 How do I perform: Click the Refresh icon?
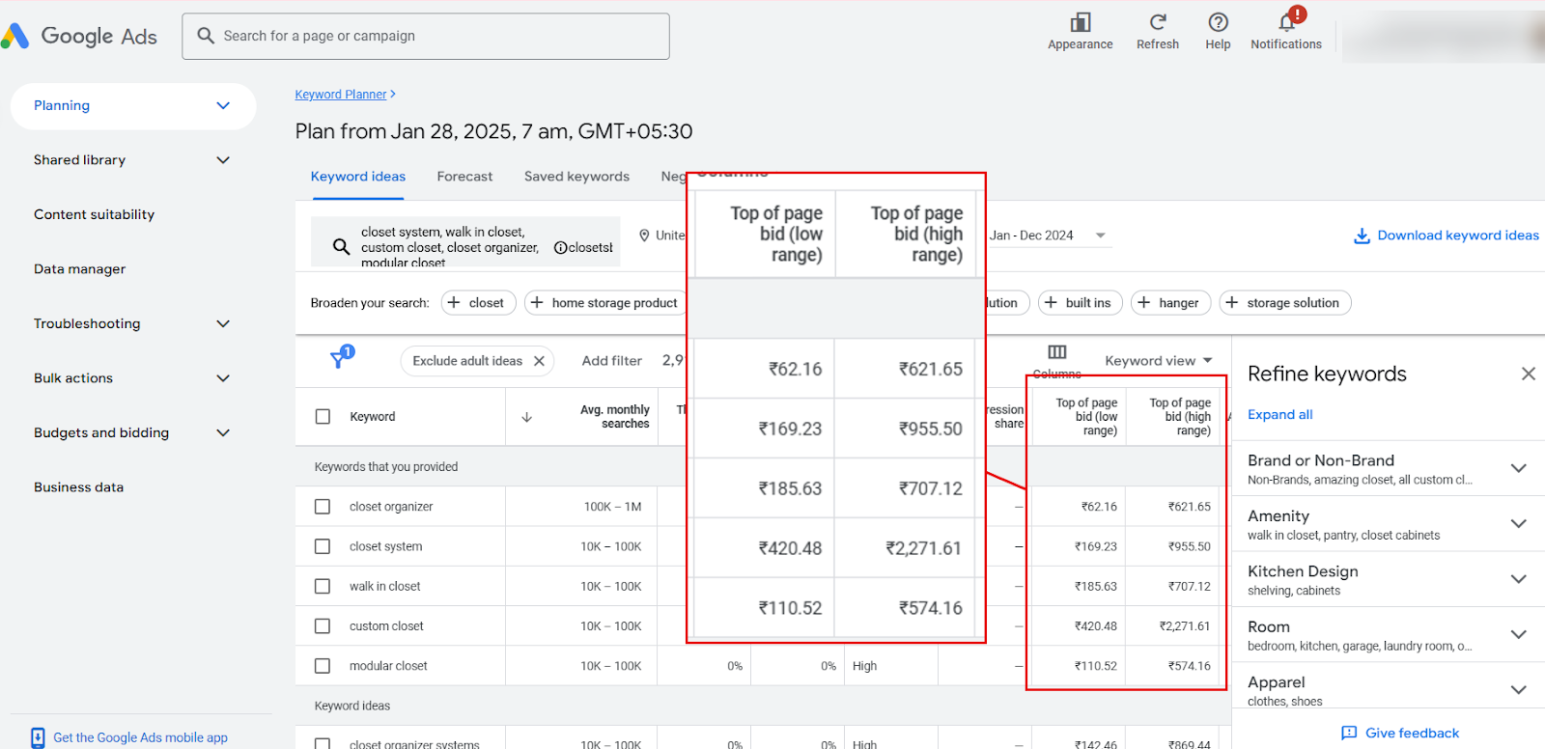[x=1158, y=22]
